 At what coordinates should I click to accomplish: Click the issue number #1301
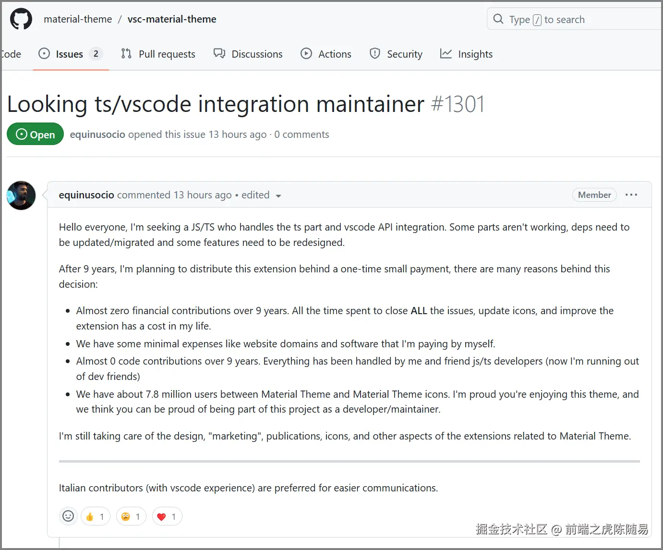tap(458, 104)
